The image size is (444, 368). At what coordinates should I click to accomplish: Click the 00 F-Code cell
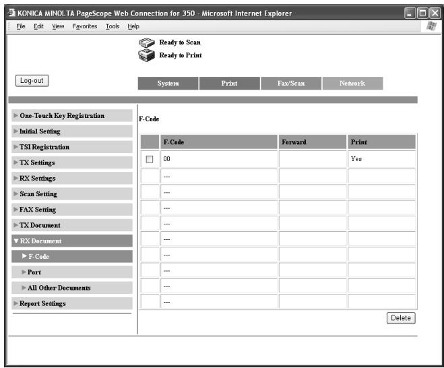tap(219, 159)
